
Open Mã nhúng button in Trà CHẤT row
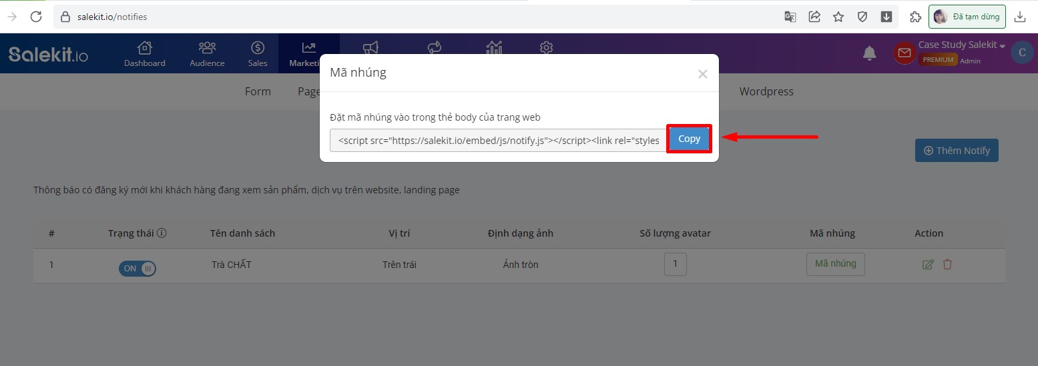click(835, 264)
